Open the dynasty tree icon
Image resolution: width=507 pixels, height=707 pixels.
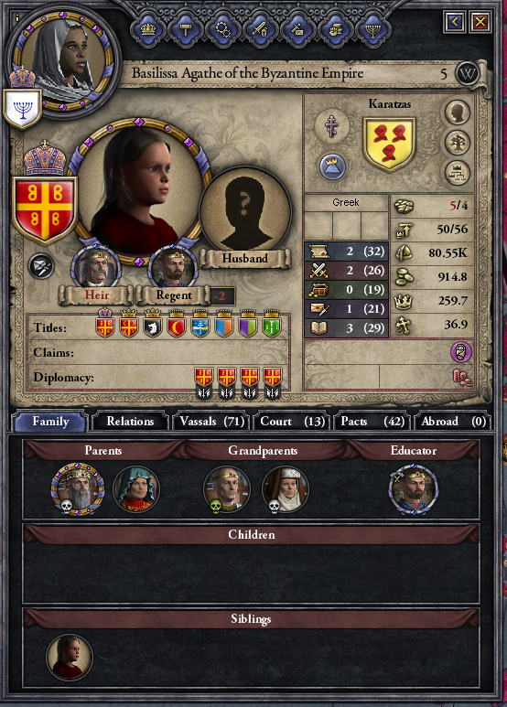coord(458,143)
